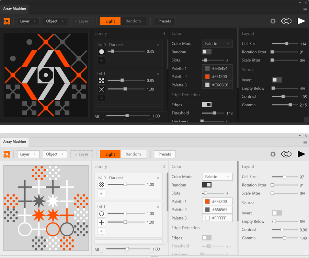Screen dimensions: 309x258
Task: Open the Object dropdown in dark panel
Action: pyautogui.click(x=55, y=21)
